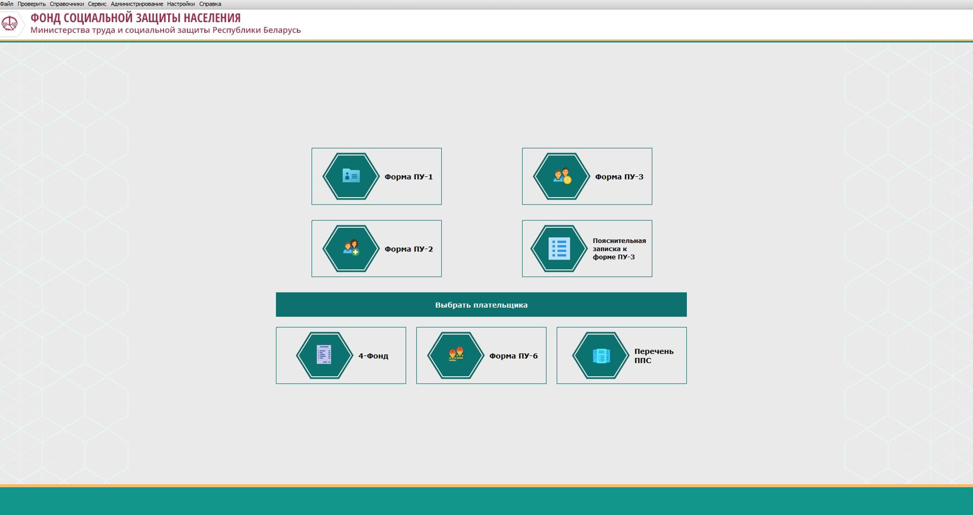Click the ПУ-1 ID card hexagon icon
Screen dimensions: 973x515
(x=351, y=176)
